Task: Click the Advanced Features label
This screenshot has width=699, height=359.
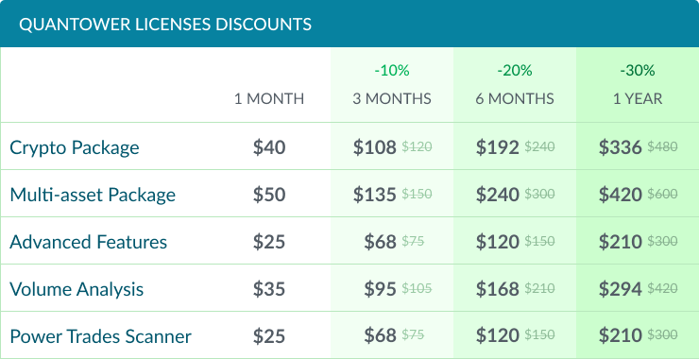Action: (88, 242)
